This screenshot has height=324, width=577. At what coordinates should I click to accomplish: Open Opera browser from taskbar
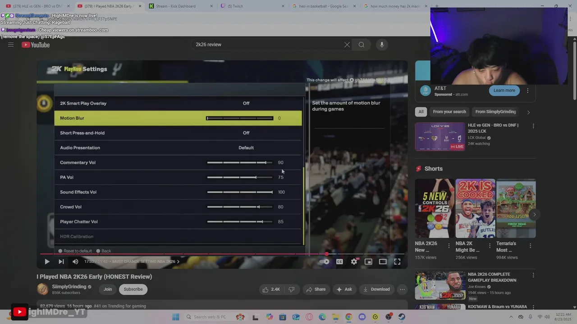point(309,317)
